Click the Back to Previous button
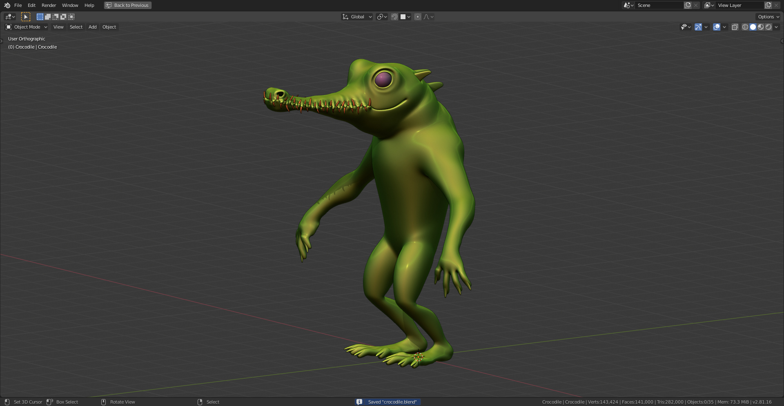This screenshot has height=406, width=784. [127, 5]
